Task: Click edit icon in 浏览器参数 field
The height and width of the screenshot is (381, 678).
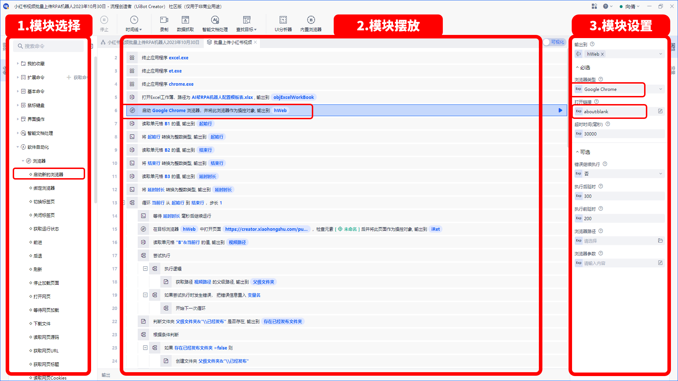Action: coord(660,263)
